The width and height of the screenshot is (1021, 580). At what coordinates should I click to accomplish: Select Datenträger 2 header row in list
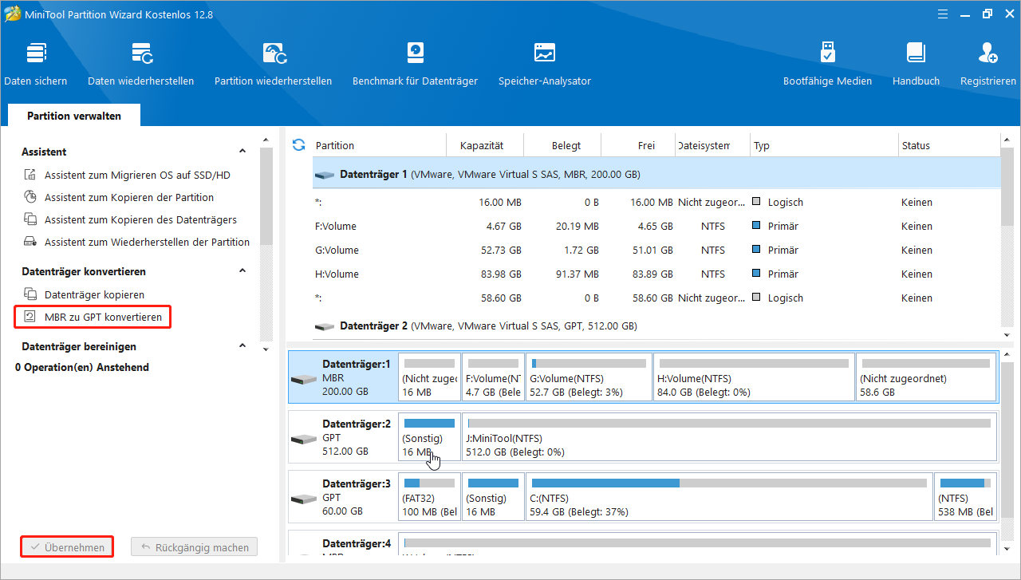(656, 326)
